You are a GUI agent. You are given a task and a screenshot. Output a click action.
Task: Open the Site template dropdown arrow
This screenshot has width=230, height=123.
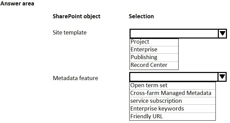(x=222, y=33)
